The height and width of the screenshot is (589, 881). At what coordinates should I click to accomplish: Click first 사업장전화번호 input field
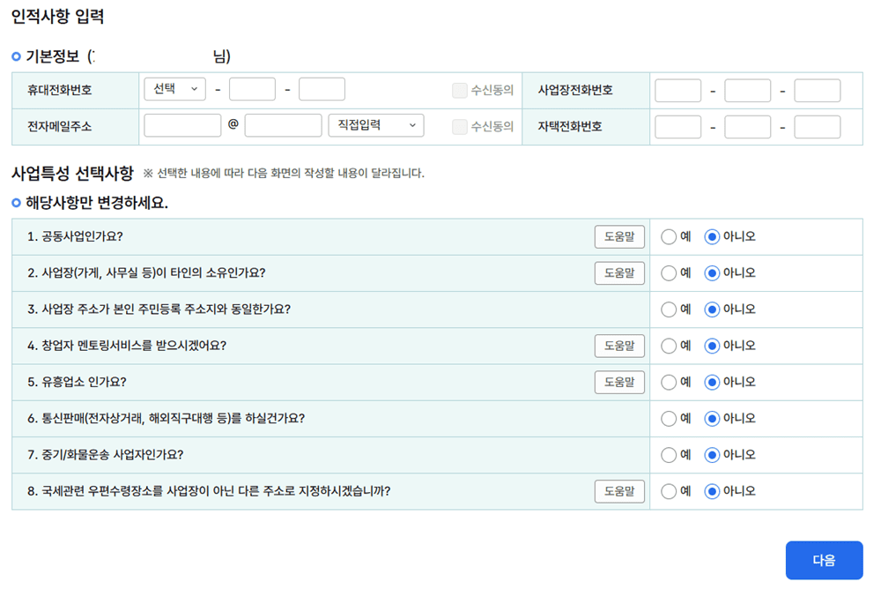tap(678, 90)
